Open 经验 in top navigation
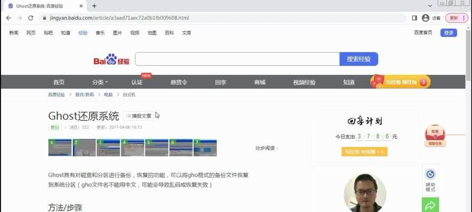Screen dimensions: 472x212 click(83, 33)
